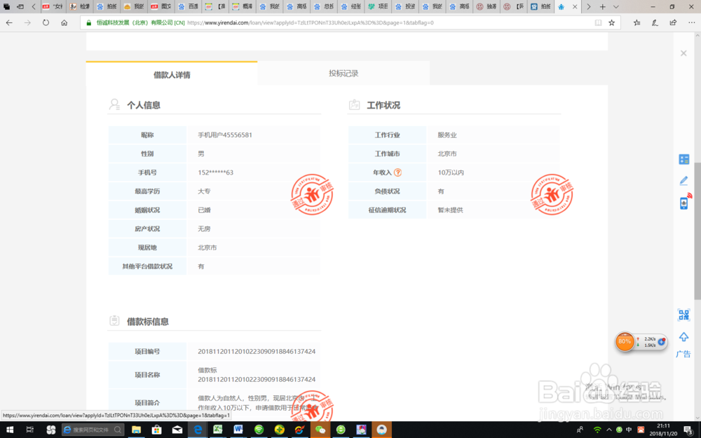Switch to the 投标记录 tab

(343, 72)
